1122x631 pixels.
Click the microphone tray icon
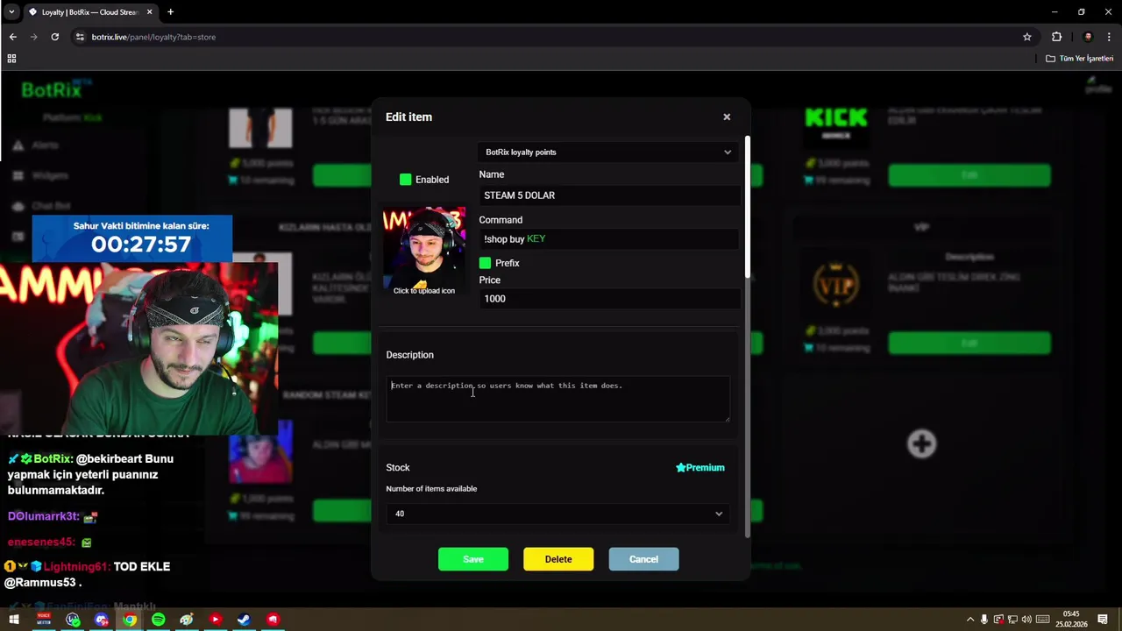(x=984, y=620)
